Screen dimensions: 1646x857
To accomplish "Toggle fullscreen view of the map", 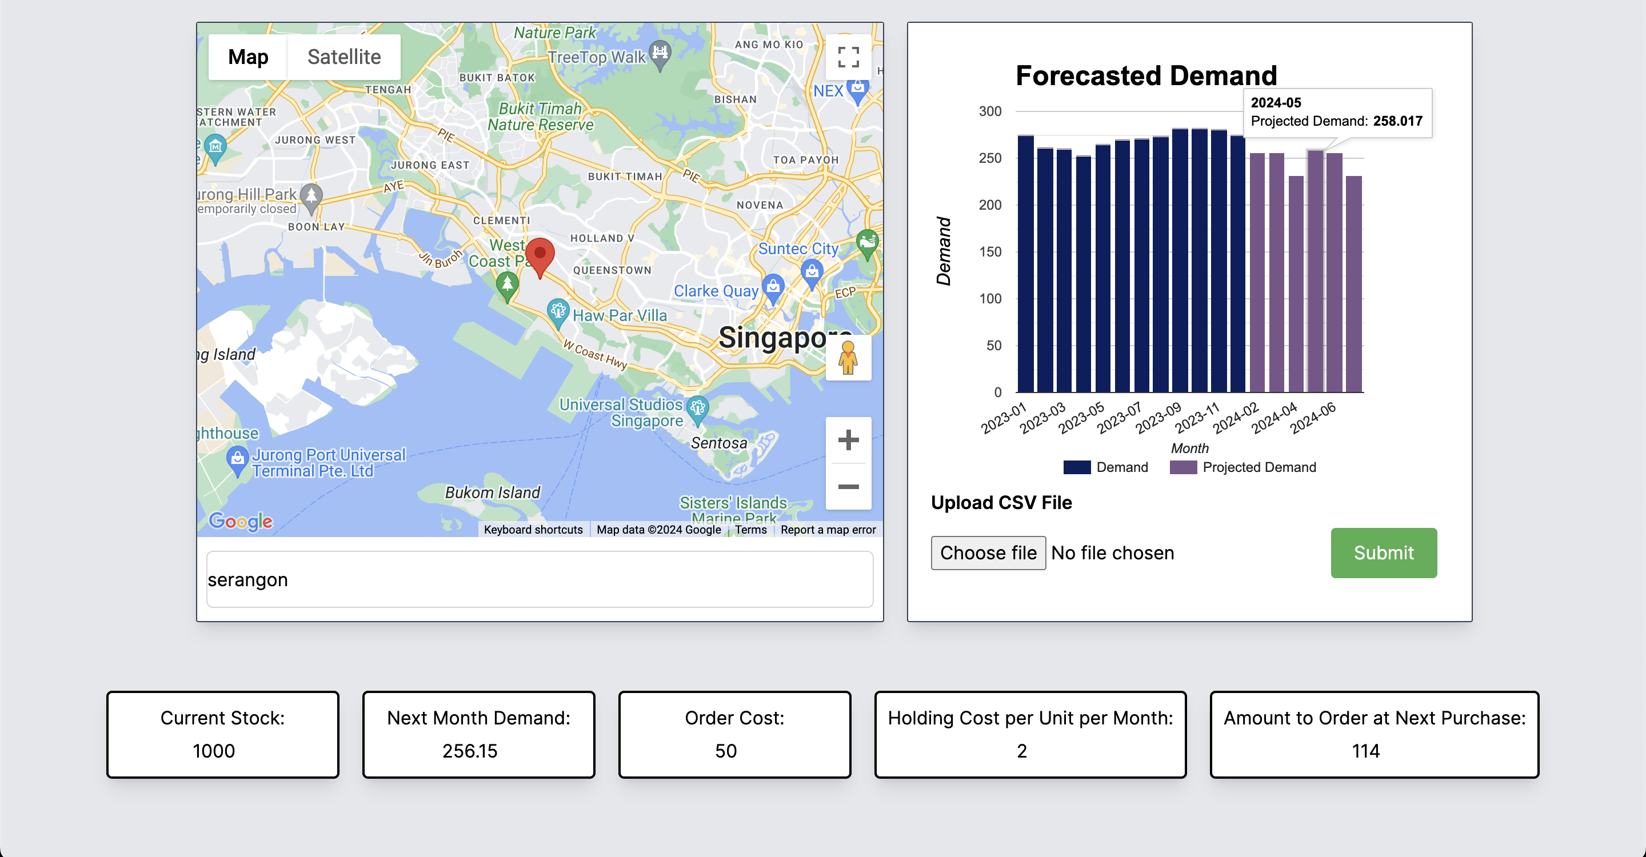I will [848, 57].
